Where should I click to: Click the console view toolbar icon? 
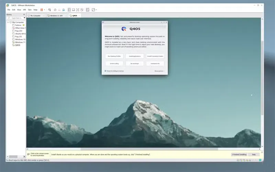pyautogui.click(x=88, y=10)
